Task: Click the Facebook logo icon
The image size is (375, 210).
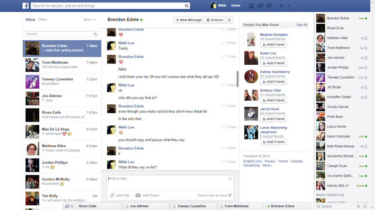Action: click(x=26, y=6)
